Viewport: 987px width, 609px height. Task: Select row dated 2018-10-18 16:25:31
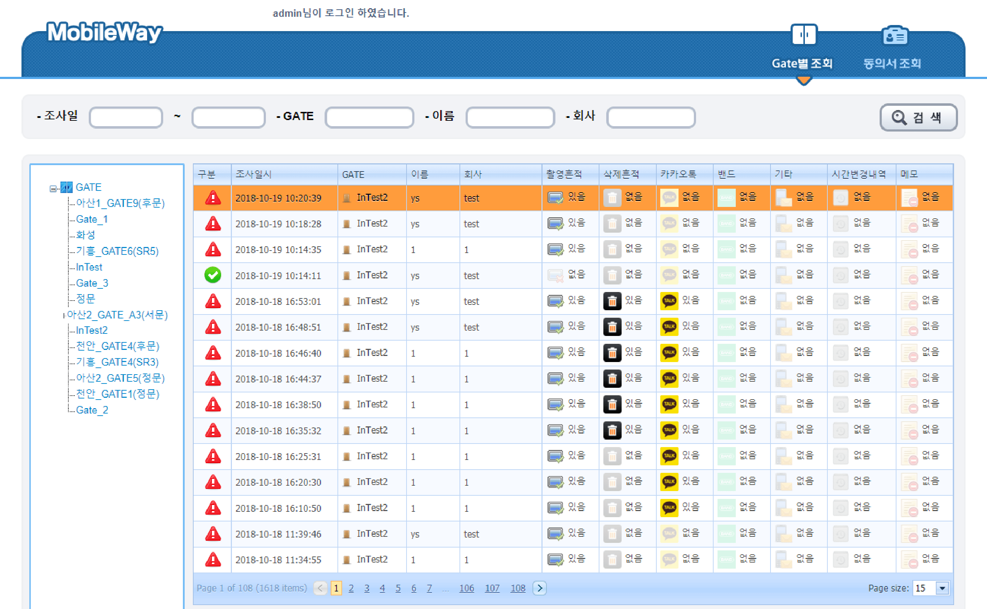(x=573, y=456)
